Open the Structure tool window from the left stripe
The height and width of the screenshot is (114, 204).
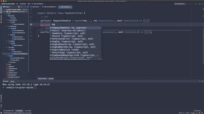(x=1, y=19)
